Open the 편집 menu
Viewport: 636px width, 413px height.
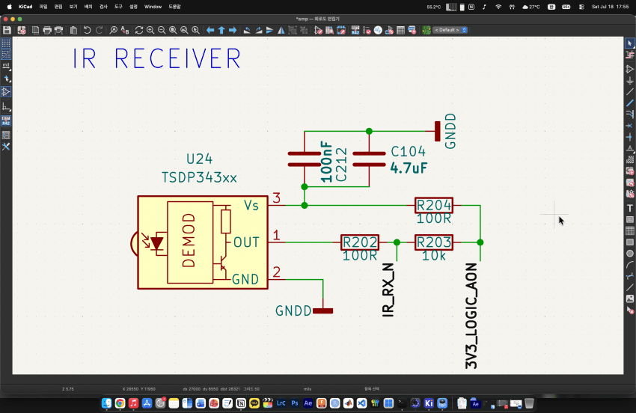tap(58, 7)
